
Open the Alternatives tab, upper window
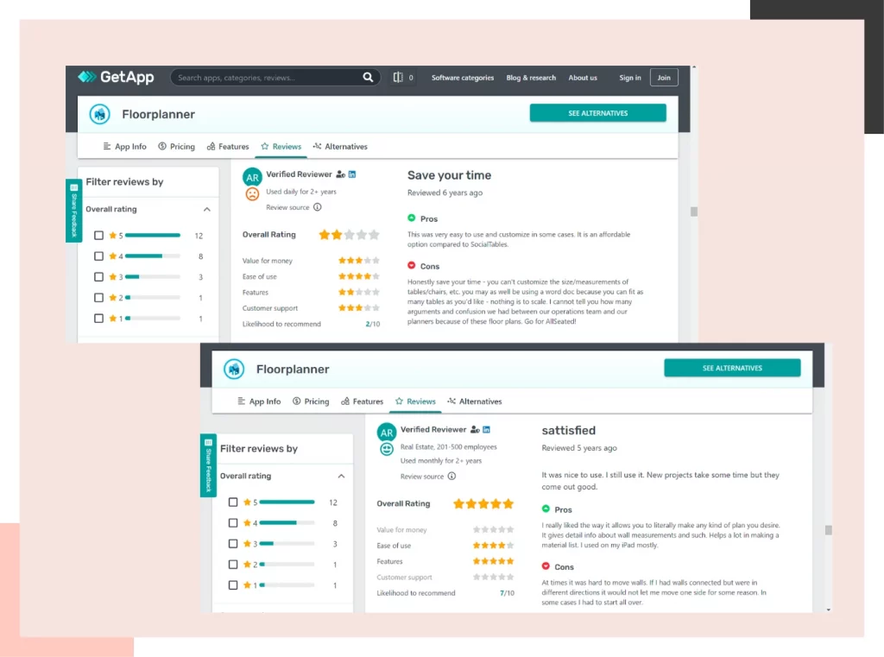340,147
